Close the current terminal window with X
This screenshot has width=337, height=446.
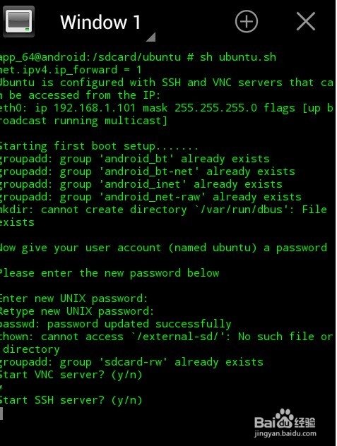pos(306,21)
